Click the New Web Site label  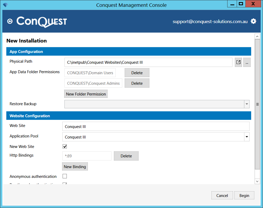[22, 146]
